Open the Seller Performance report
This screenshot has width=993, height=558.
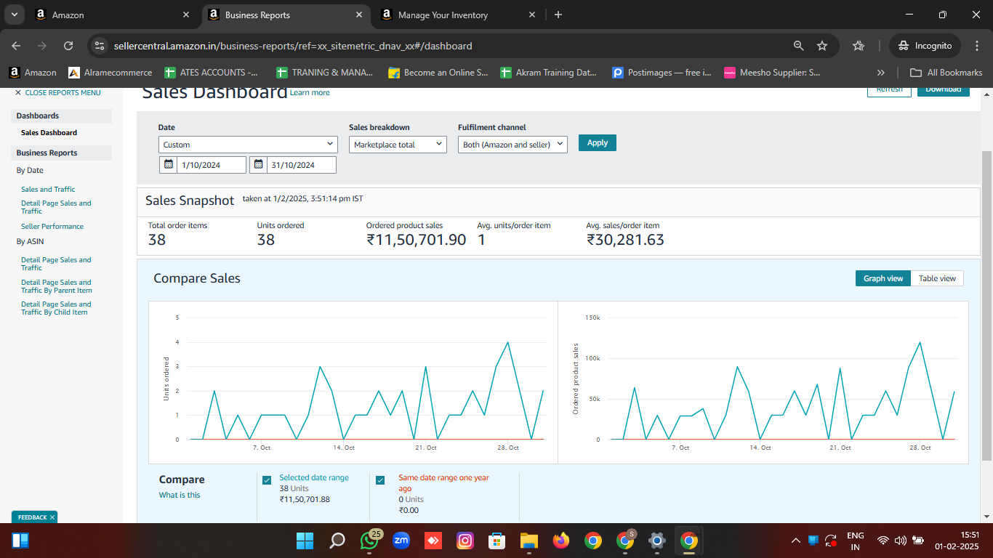click(52, 226)
